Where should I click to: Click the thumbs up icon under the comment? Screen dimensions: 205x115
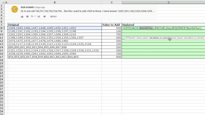(22, 17)
